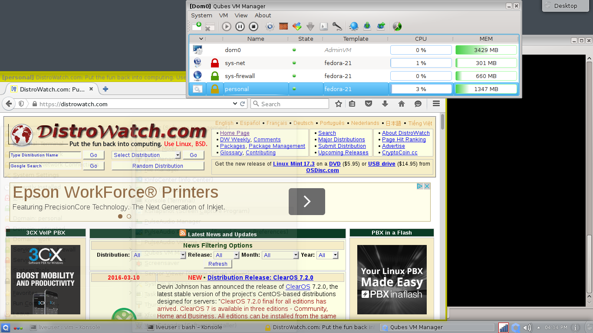Open a new Firefox tab
Screen dimensions: 593x333
tap(105, 89)
